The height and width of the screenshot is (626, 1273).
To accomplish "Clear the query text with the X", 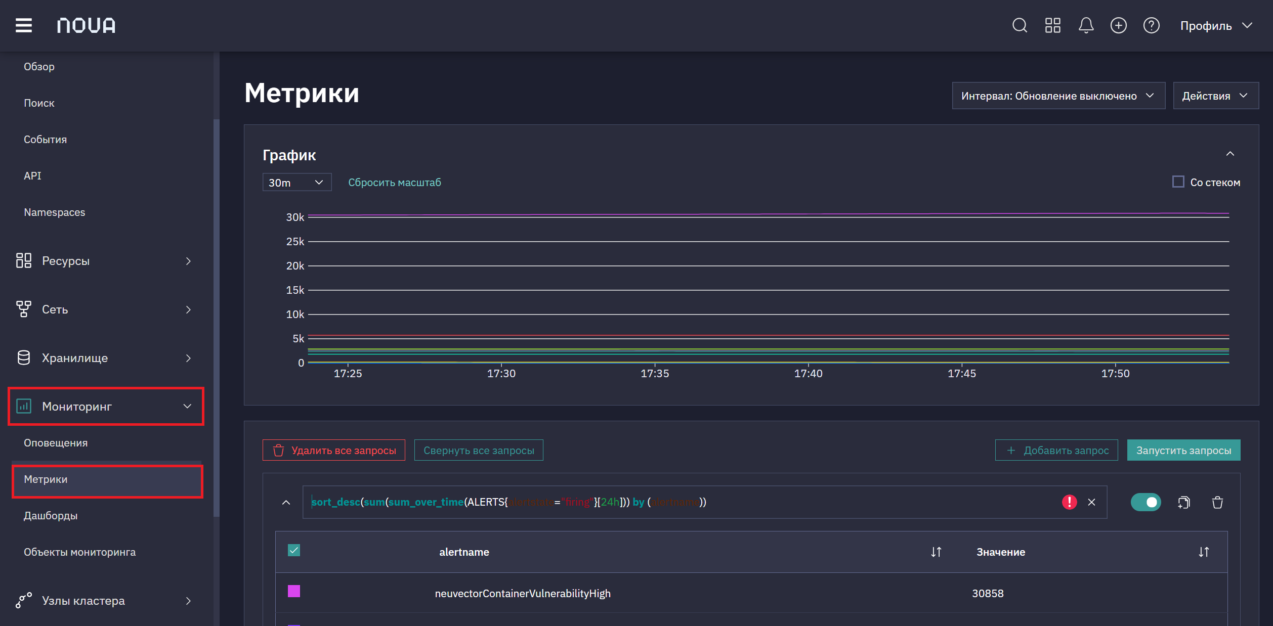I will [x=1091, y=502].
